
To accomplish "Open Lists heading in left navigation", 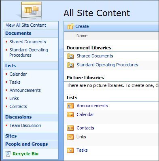I will (x=11, y=66).
